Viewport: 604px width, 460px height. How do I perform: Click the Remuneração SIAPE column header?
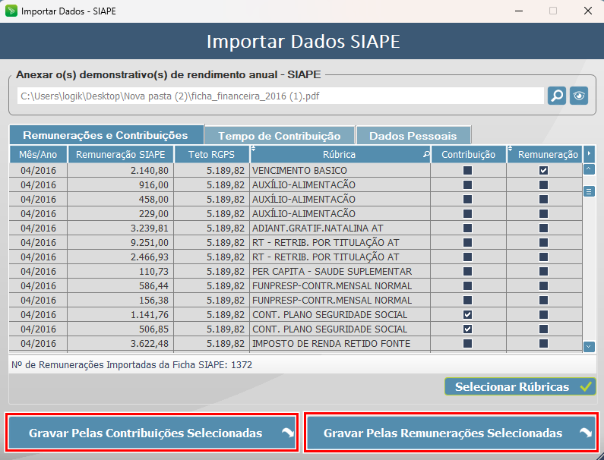[121, 154]
